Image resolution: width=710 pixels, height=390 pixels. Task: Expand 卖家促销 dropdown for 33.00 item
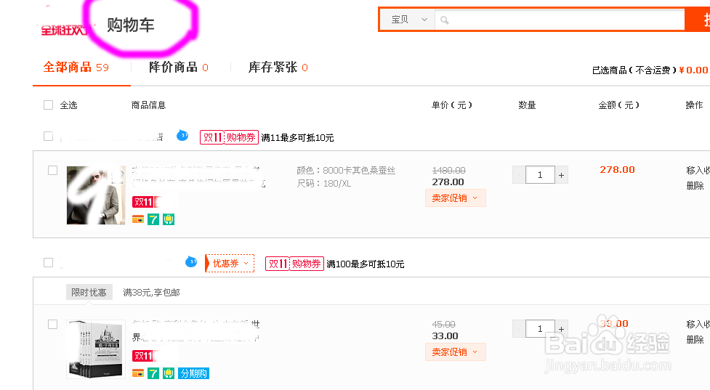(456, 352)
